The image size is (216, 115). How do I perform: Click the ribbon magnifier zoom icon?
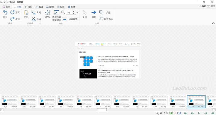(x=63, y=12)
